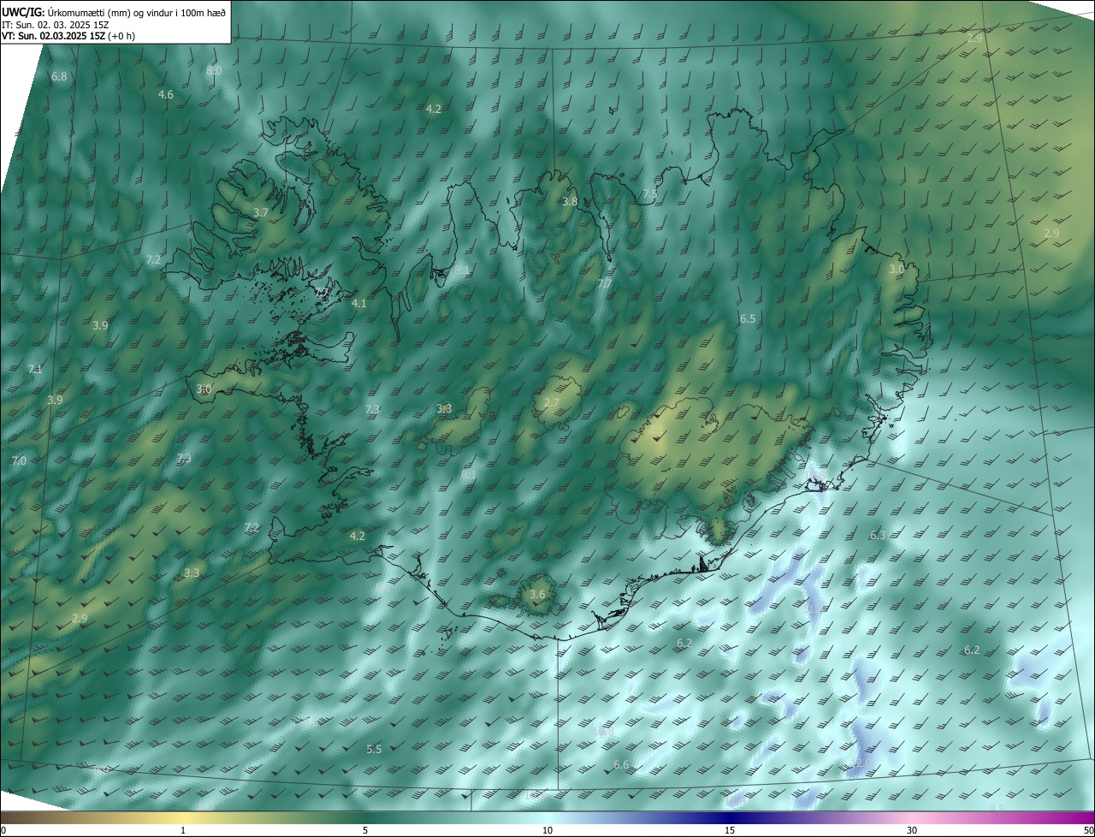This screenshot has height=837, width=1095.
Task: Click the '5' tick on the color scale
Action: 365,830
